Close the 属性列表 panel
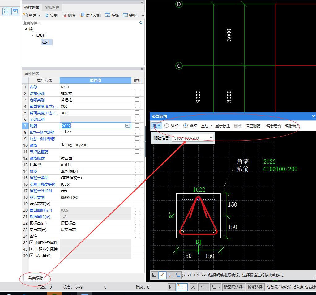 (142, 69)
